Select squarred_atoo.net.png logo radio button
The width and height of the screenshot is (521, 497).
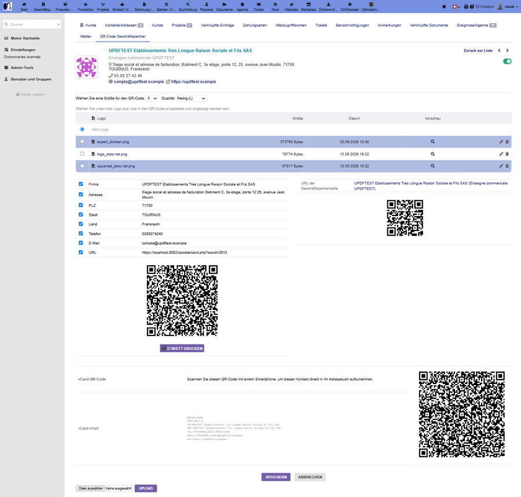pos(82,166)
